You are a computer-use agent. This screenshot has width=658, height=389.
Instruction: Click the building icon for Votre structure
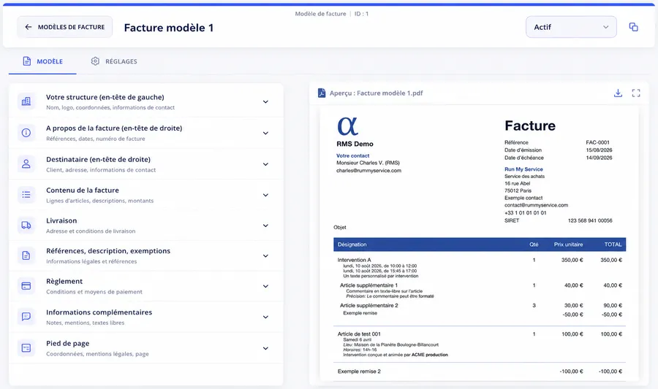(26, 101)
